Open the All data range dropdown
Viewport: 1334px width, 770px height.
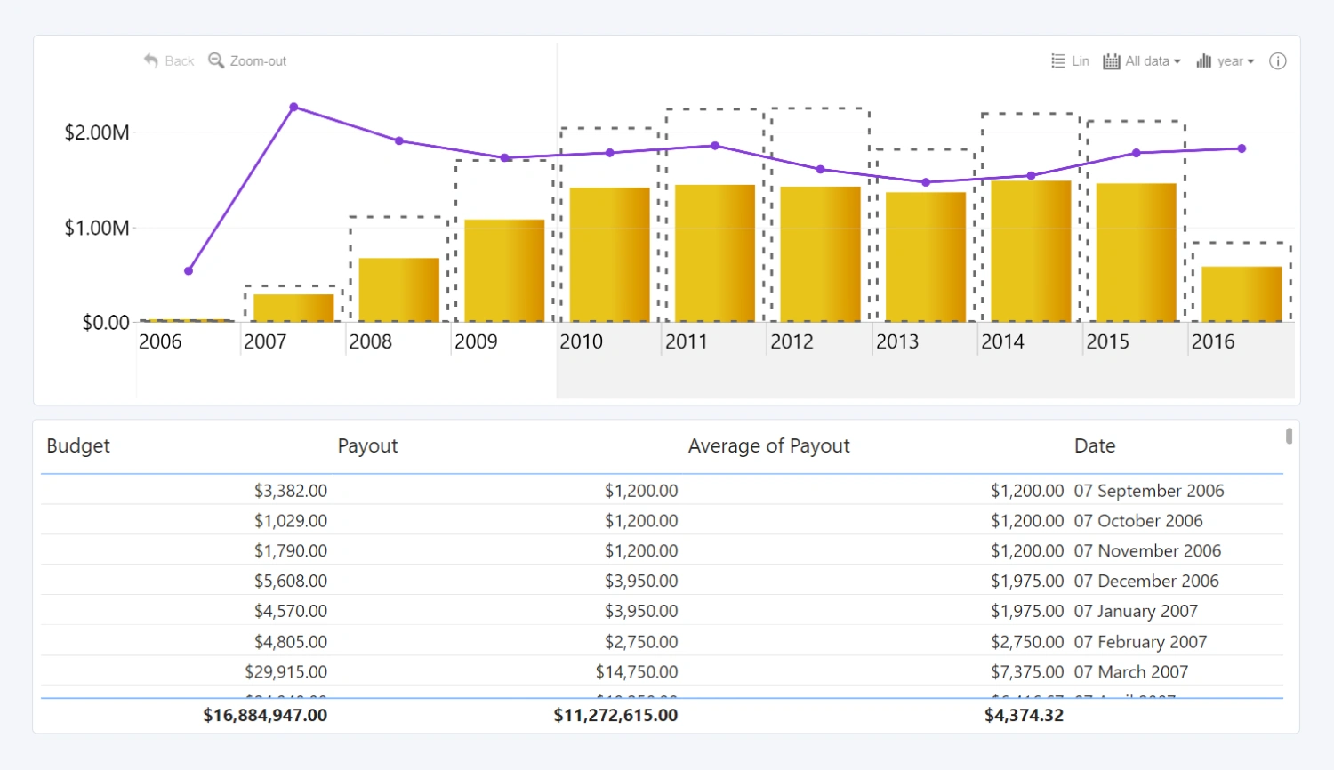(1142, 61)
